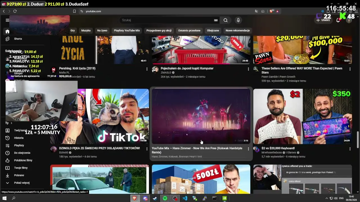Open the red shopping basket computer thumbnail
360x202 pixels.
[201, 50]
